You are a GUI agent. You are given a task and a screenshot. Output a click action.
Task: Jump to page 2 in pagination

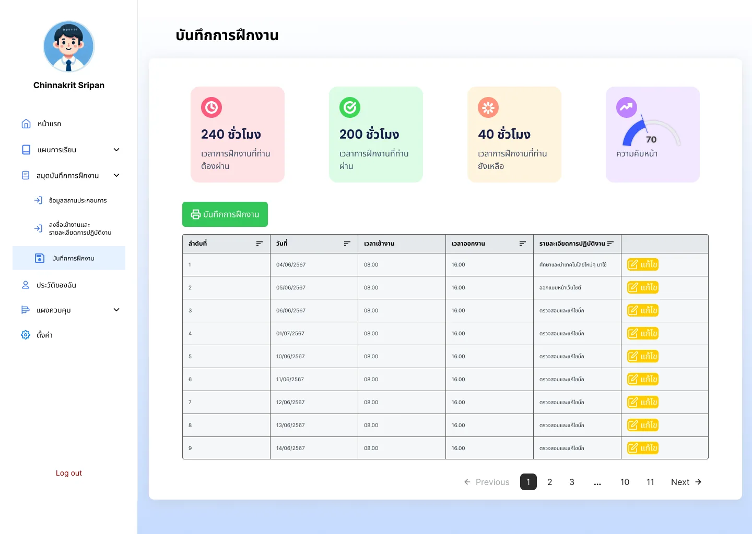coord(550,482)
